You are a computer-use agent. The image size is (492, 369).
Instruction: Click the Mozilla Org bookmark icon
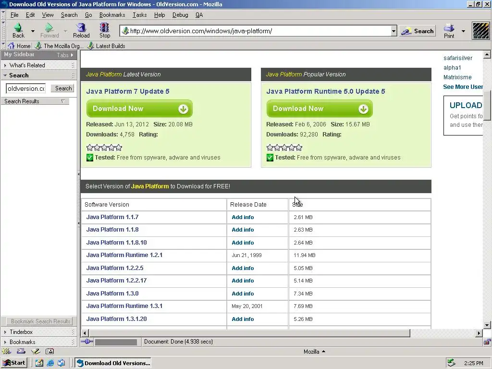[x=38, y=46]
